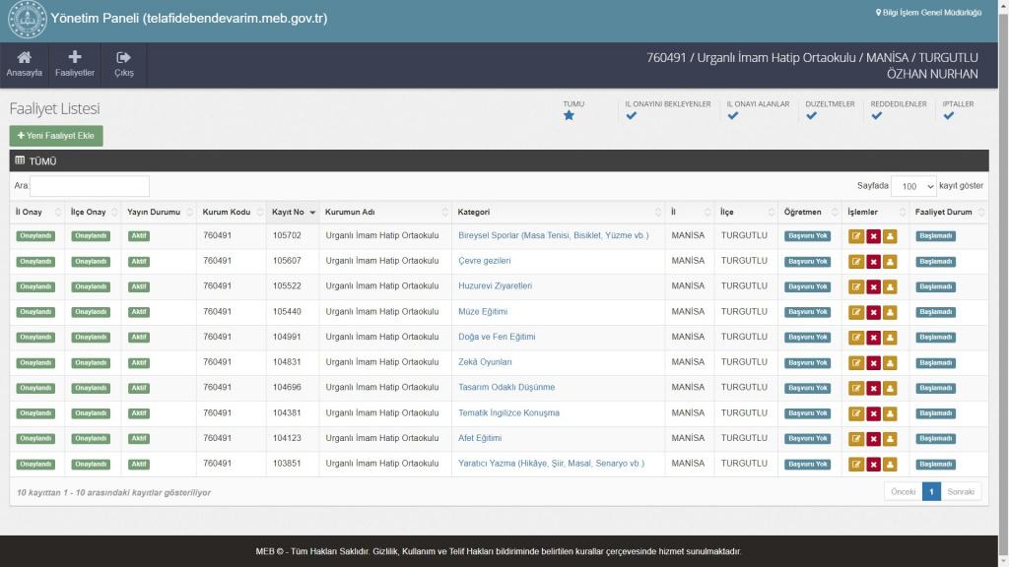This screenshot has width=1009, height=567.
Task: Delete the Müze Eğitimi activity with red X
Action: pos(873,312)
